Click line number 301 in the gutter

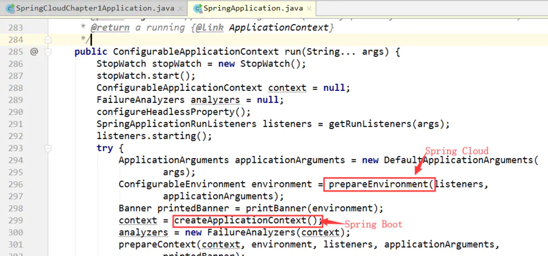(x=15, y=245)
